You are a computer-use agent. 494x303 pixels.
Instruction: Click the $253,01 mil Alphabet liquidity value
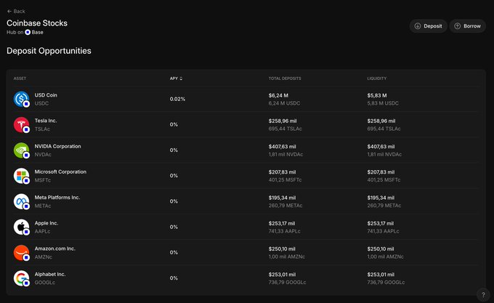[x=381, y=275]
